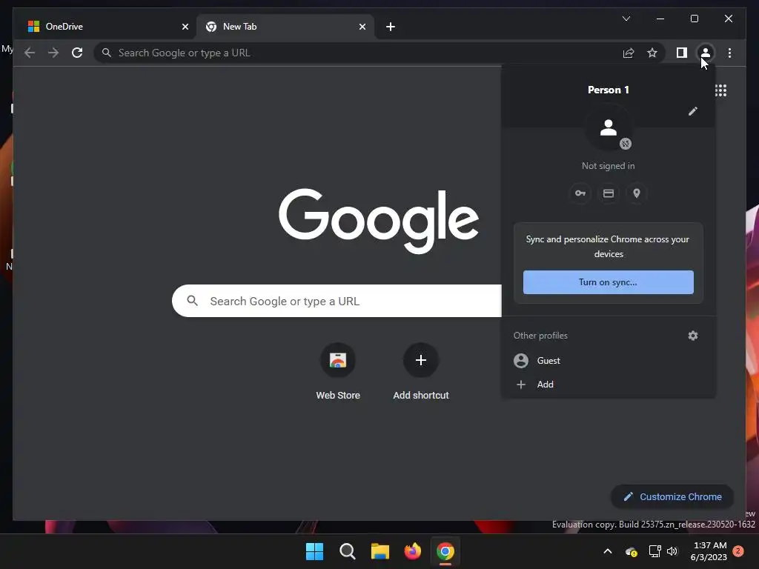Add a new Chrome profile
The width and height of the screenshot is (759, 569).
(x=609, y=385)
